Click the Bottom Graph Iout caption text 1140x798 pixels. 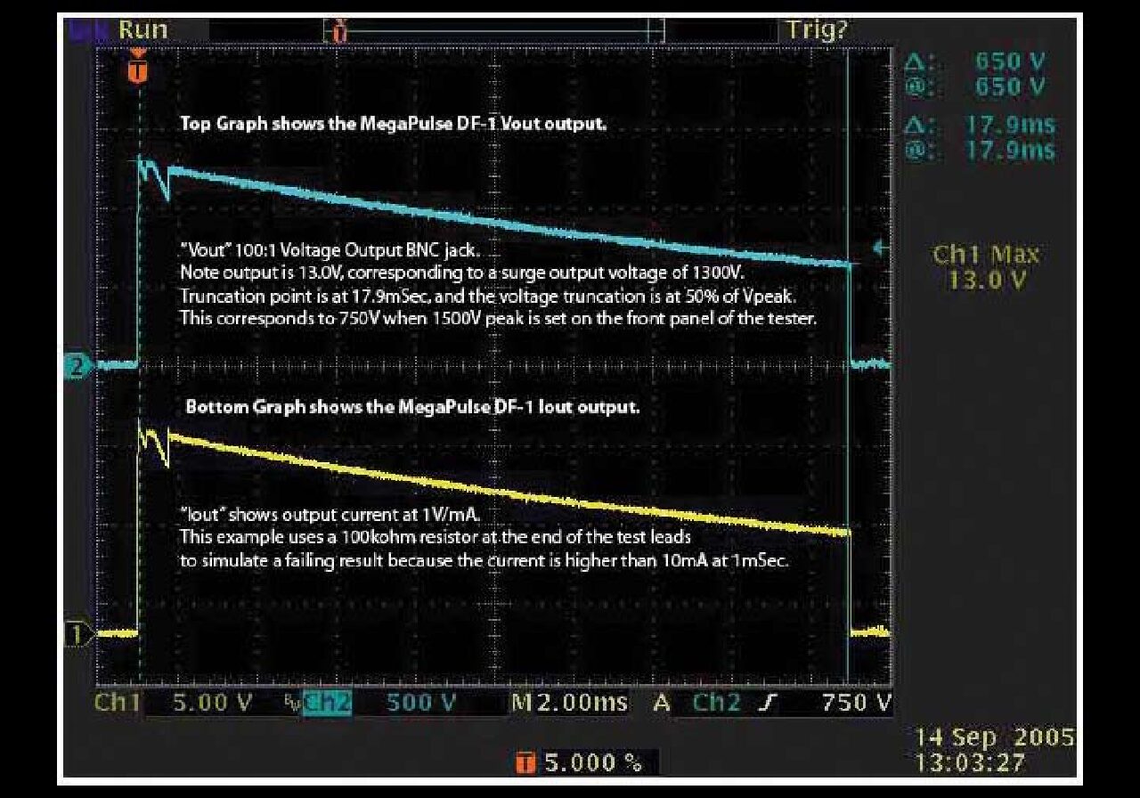coord(411,407)
